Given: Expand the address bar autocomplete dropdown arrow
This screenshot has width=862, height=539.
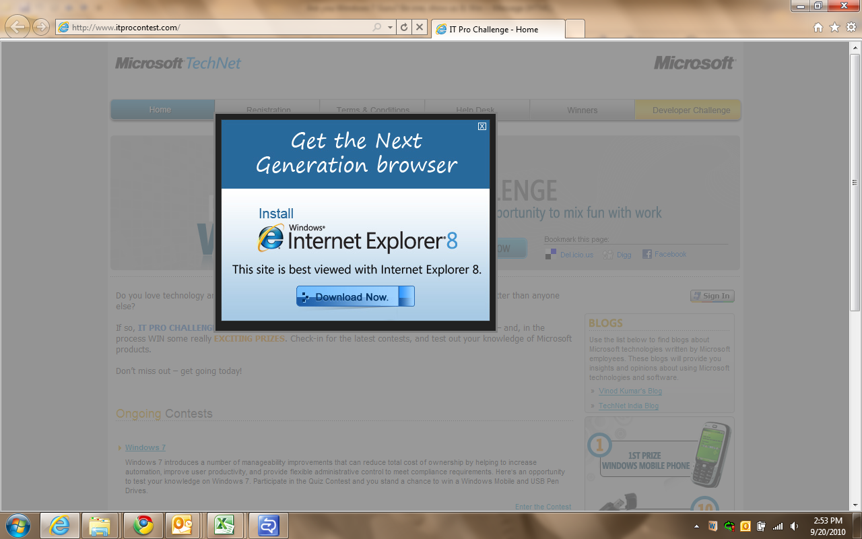Looking at the screenshot, I should [x=390, y=28].
